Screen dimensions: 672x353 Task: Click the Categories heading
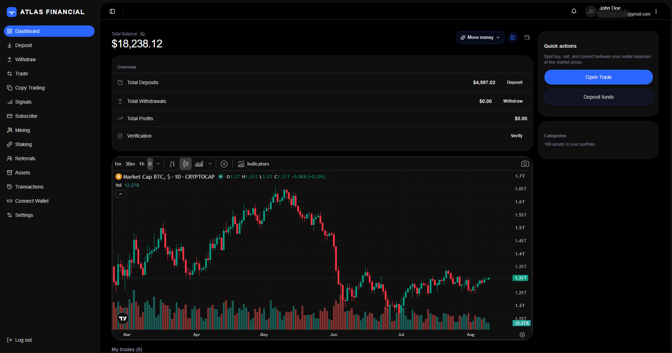click(555, 136)
